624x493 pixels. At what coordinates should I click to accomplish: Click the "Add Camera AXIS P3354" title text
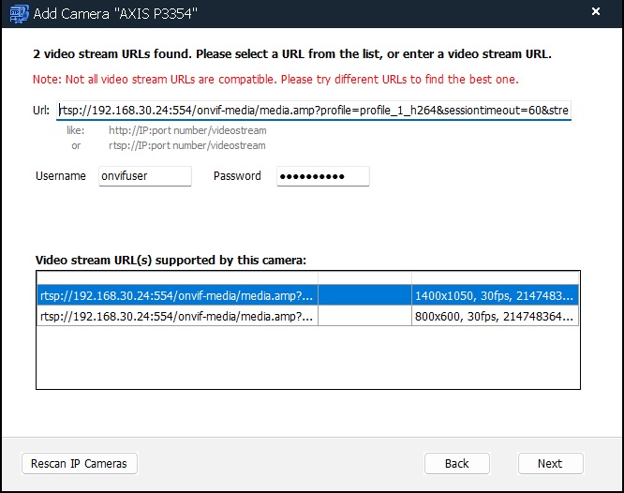point(115,14)
